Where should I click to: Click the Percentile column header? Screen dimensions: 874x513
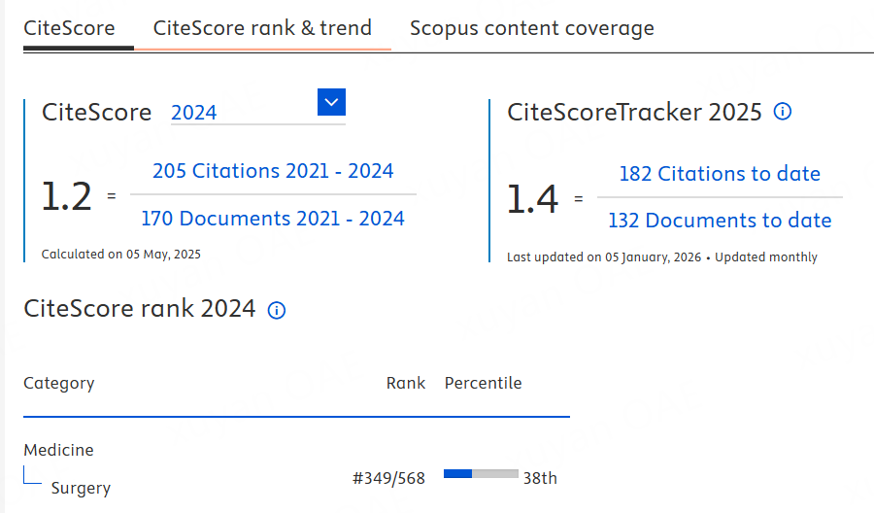(483, 383)
